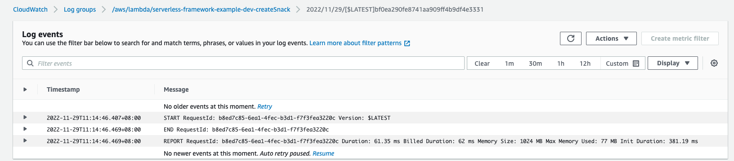Screen dimensions: 734x161
Task: Open the serverless-framework-example-dev-createSnack log group breadcrumb
Action: [x=201, y=9]
